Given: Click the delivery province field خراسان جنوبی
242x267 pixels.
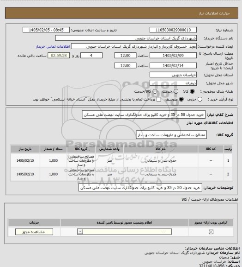Looking at the screenshot, I should click(173, 75).
